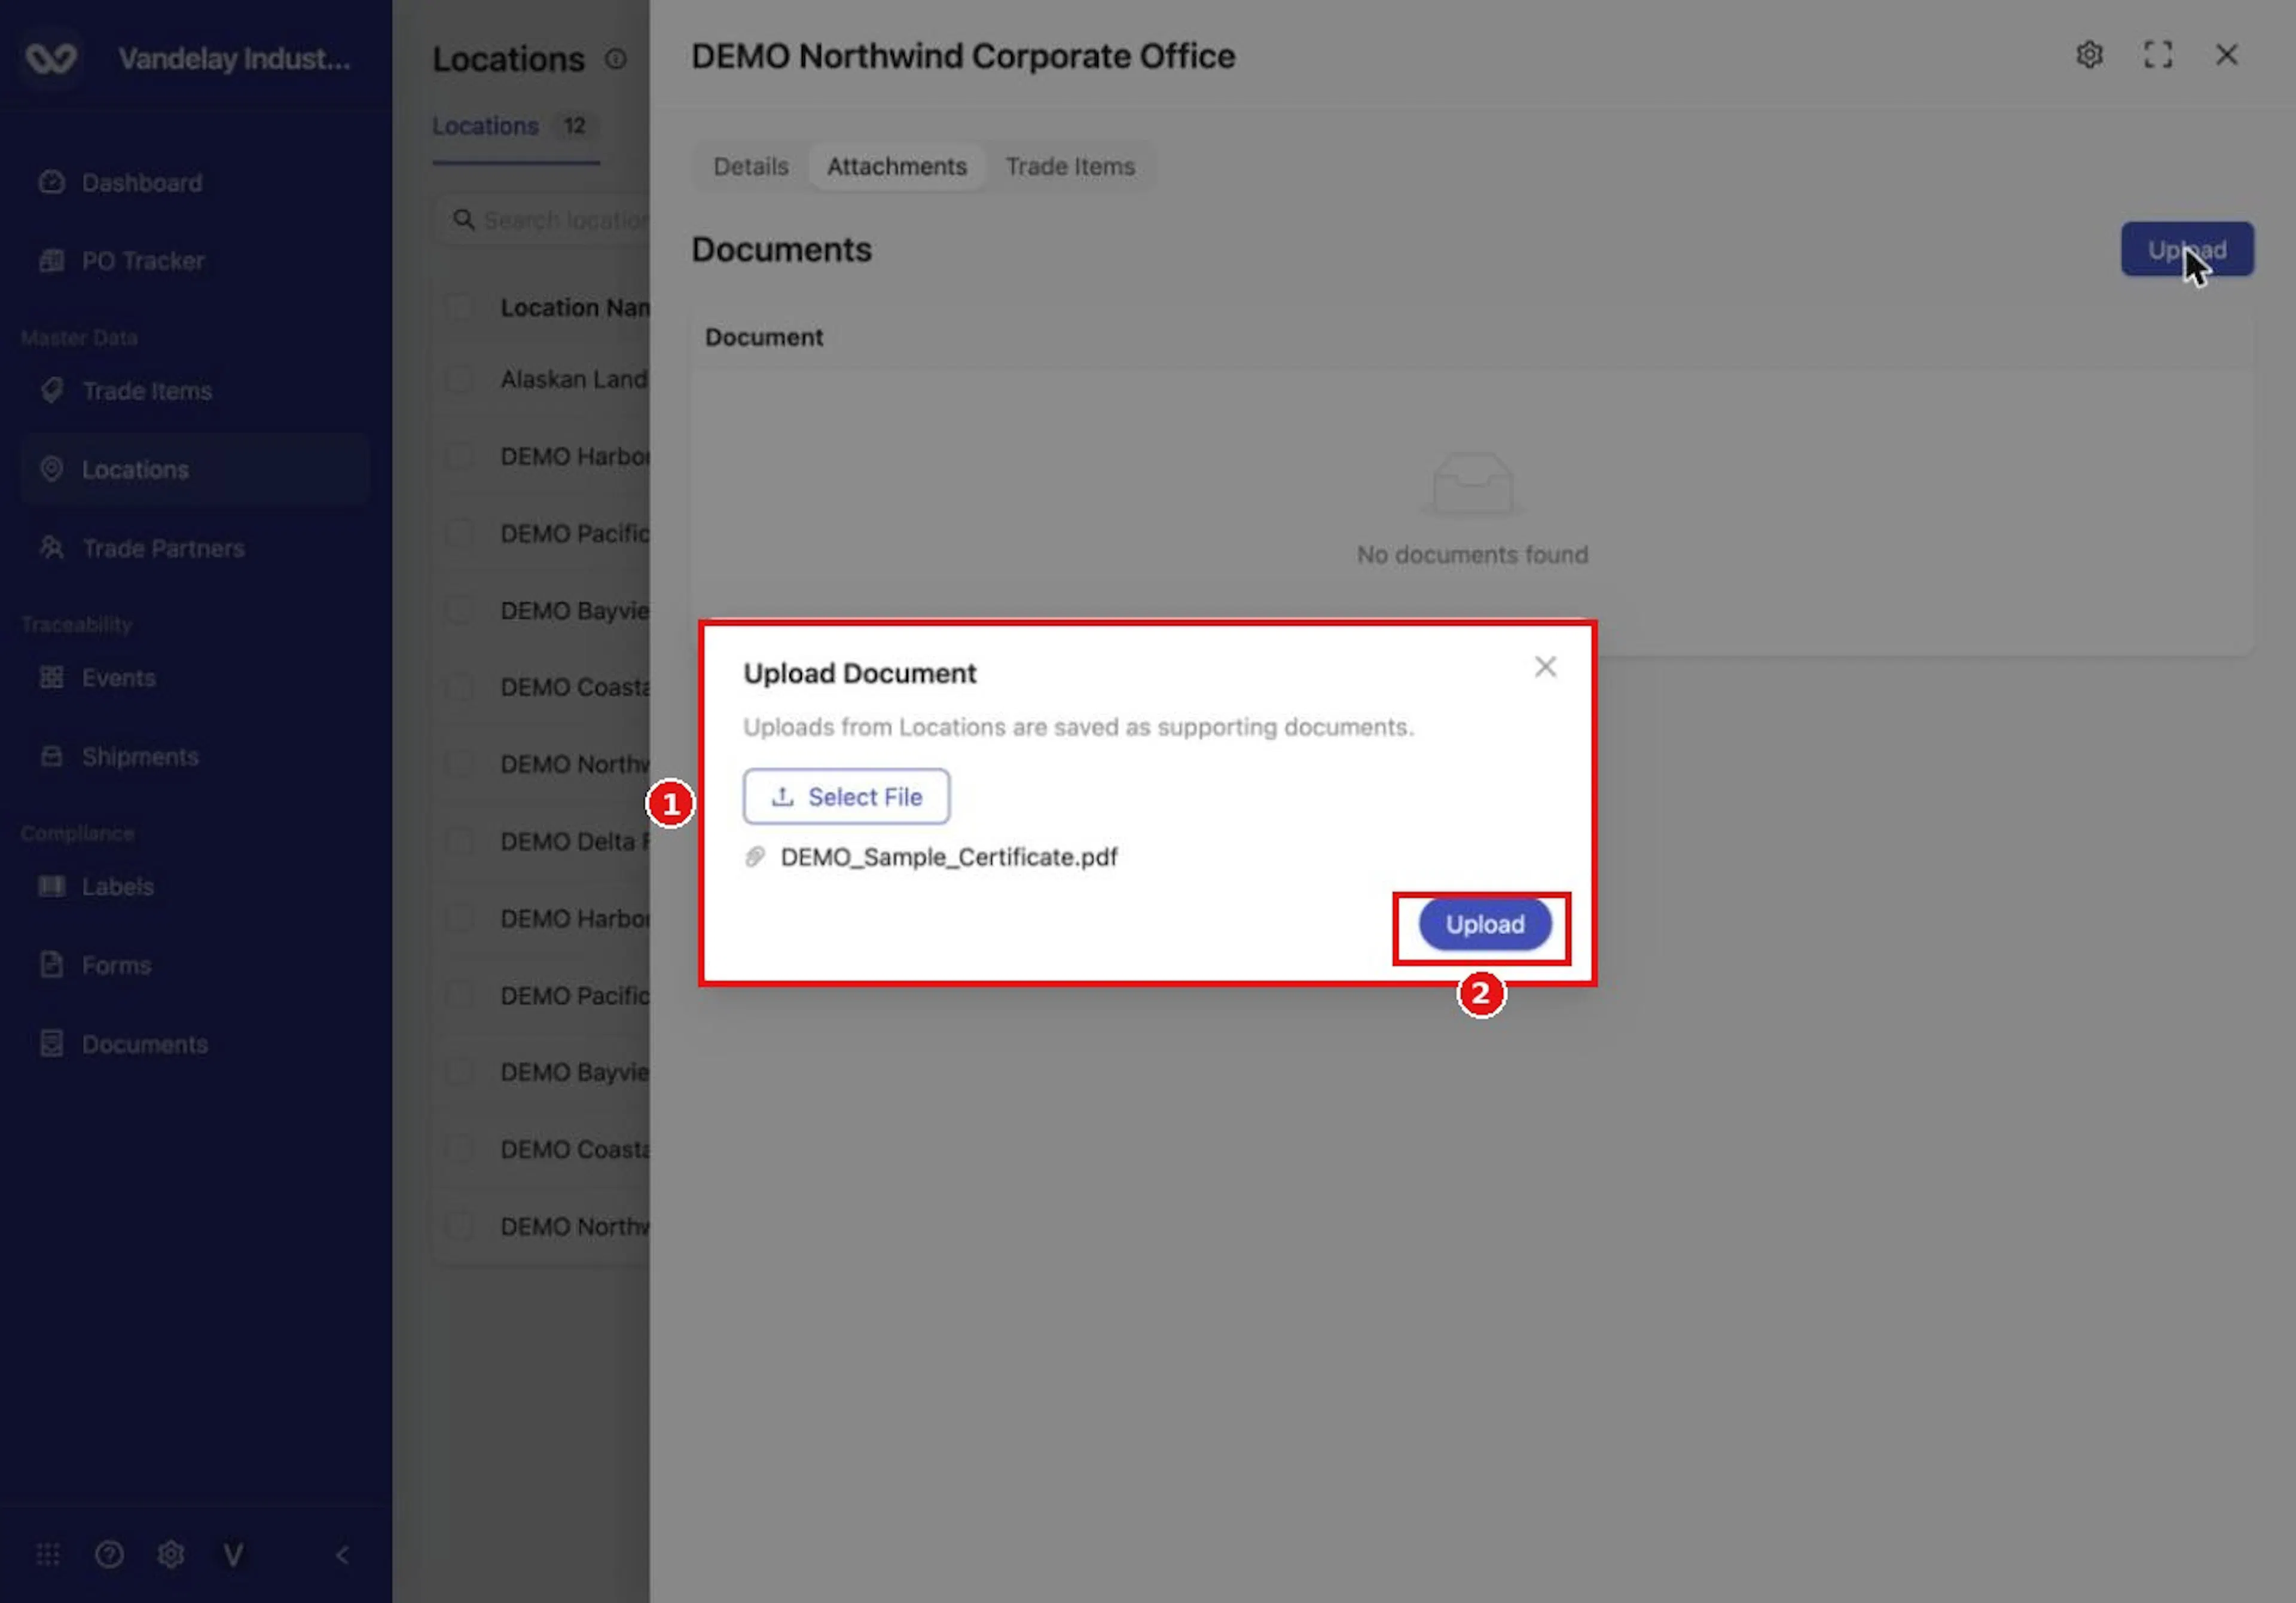Click the Vandelay Industries company name
The width and height of the screenshot is (2296, 1603).
coord(235,59)
